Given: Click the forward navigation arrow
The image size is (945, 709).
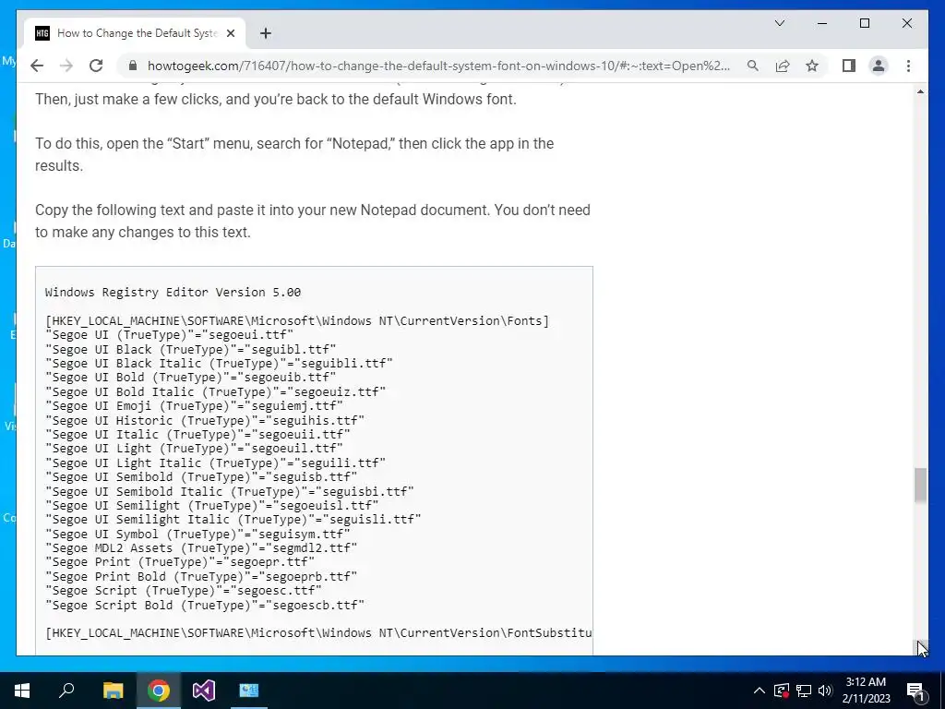Looking at the screenshot, I should click(x=66, y=66).
